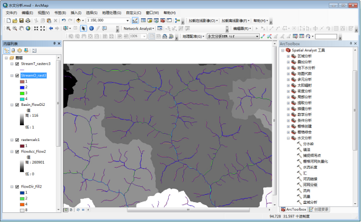Open the Network Analyst dropdown menu
The image size is (361, 222).
[139, 29]
